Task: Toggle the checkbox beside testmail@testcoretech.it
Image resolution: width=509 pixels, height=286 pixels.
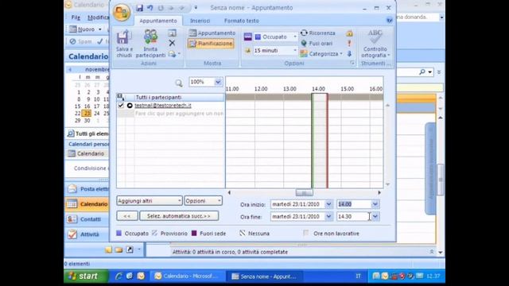Action: pos(121,106)
